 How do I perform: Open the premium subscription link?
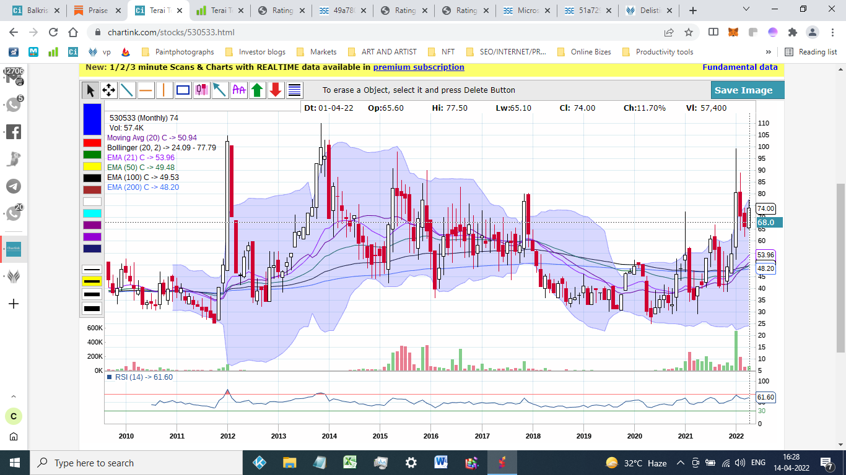click(419, 67)
